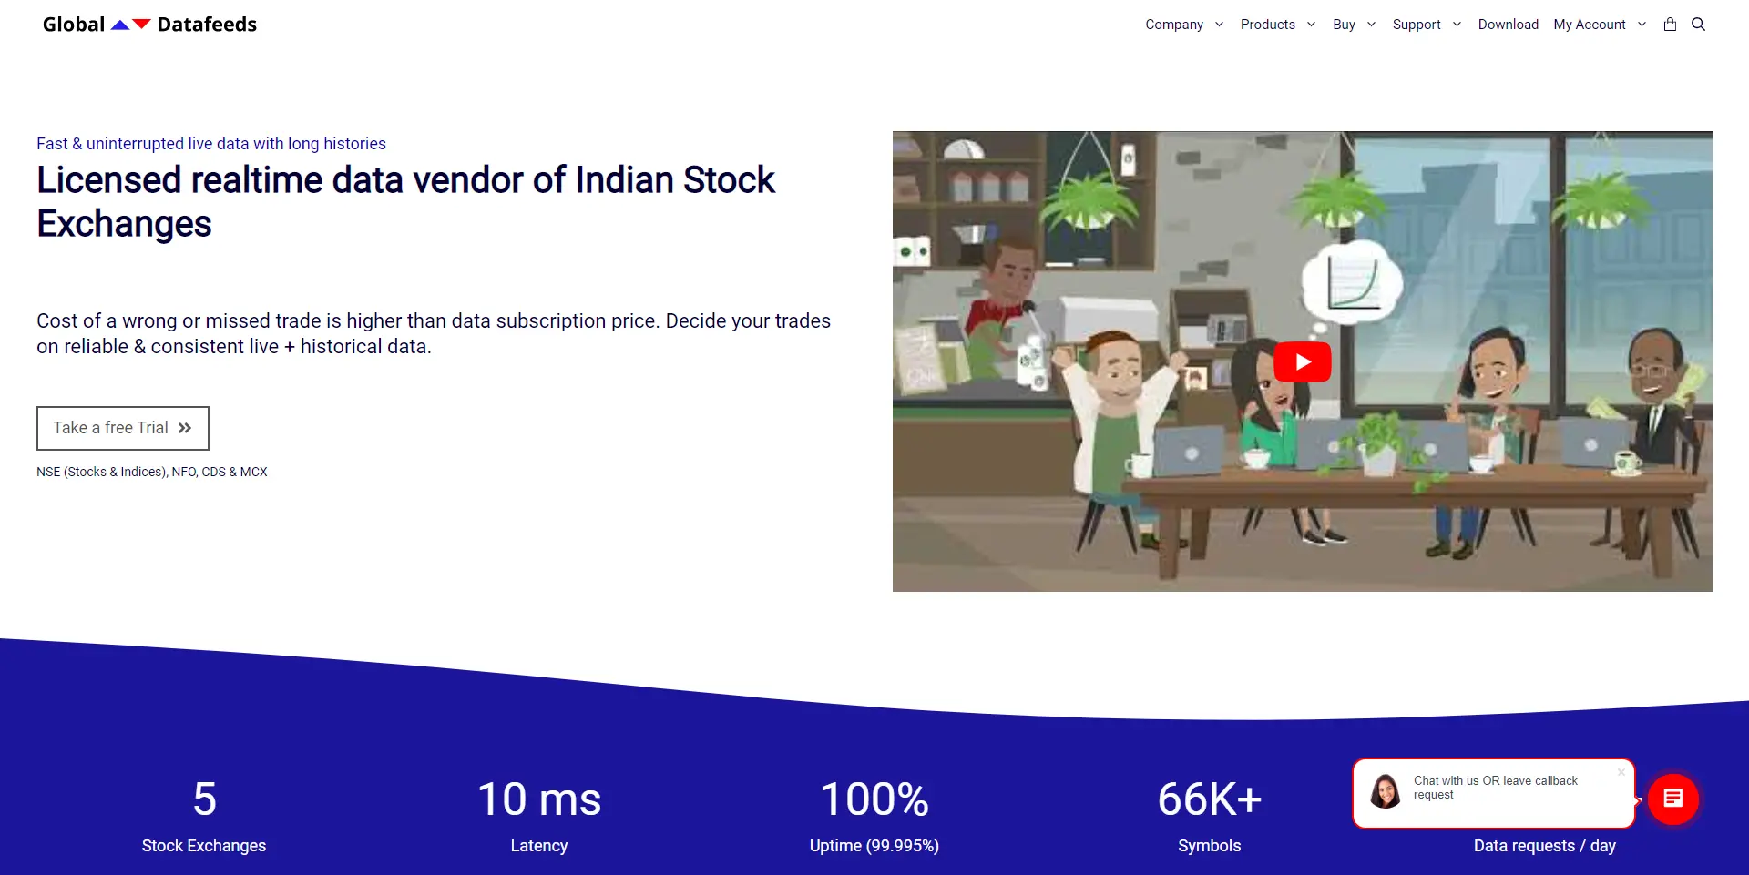Click the 'Uptime (99.995%)' label

[874, 846]
